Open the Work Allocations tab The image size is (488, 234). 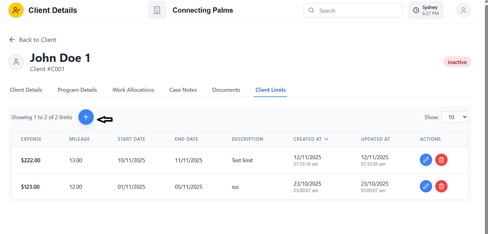click(x=133, y=90)
